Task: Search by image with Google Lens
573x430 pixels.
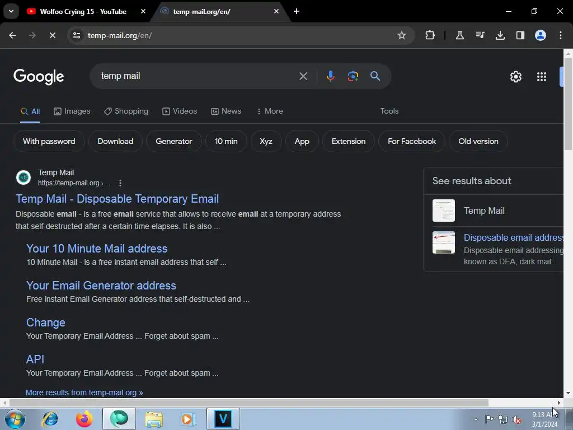Action: [x=353, y=76]
